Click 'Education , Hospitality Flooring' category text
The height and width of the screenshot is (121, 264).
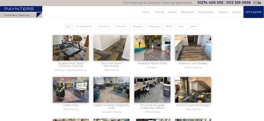point(71,70)
